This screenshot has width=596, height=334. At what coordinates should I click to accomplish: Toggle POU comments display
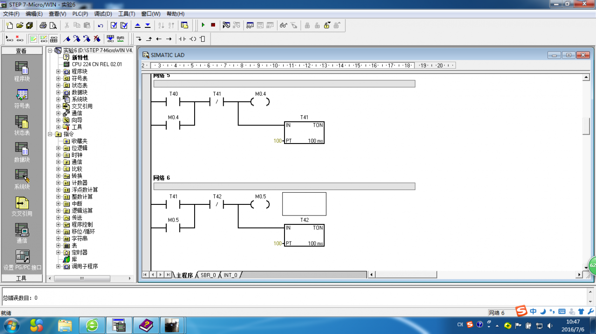click(34, 39)
